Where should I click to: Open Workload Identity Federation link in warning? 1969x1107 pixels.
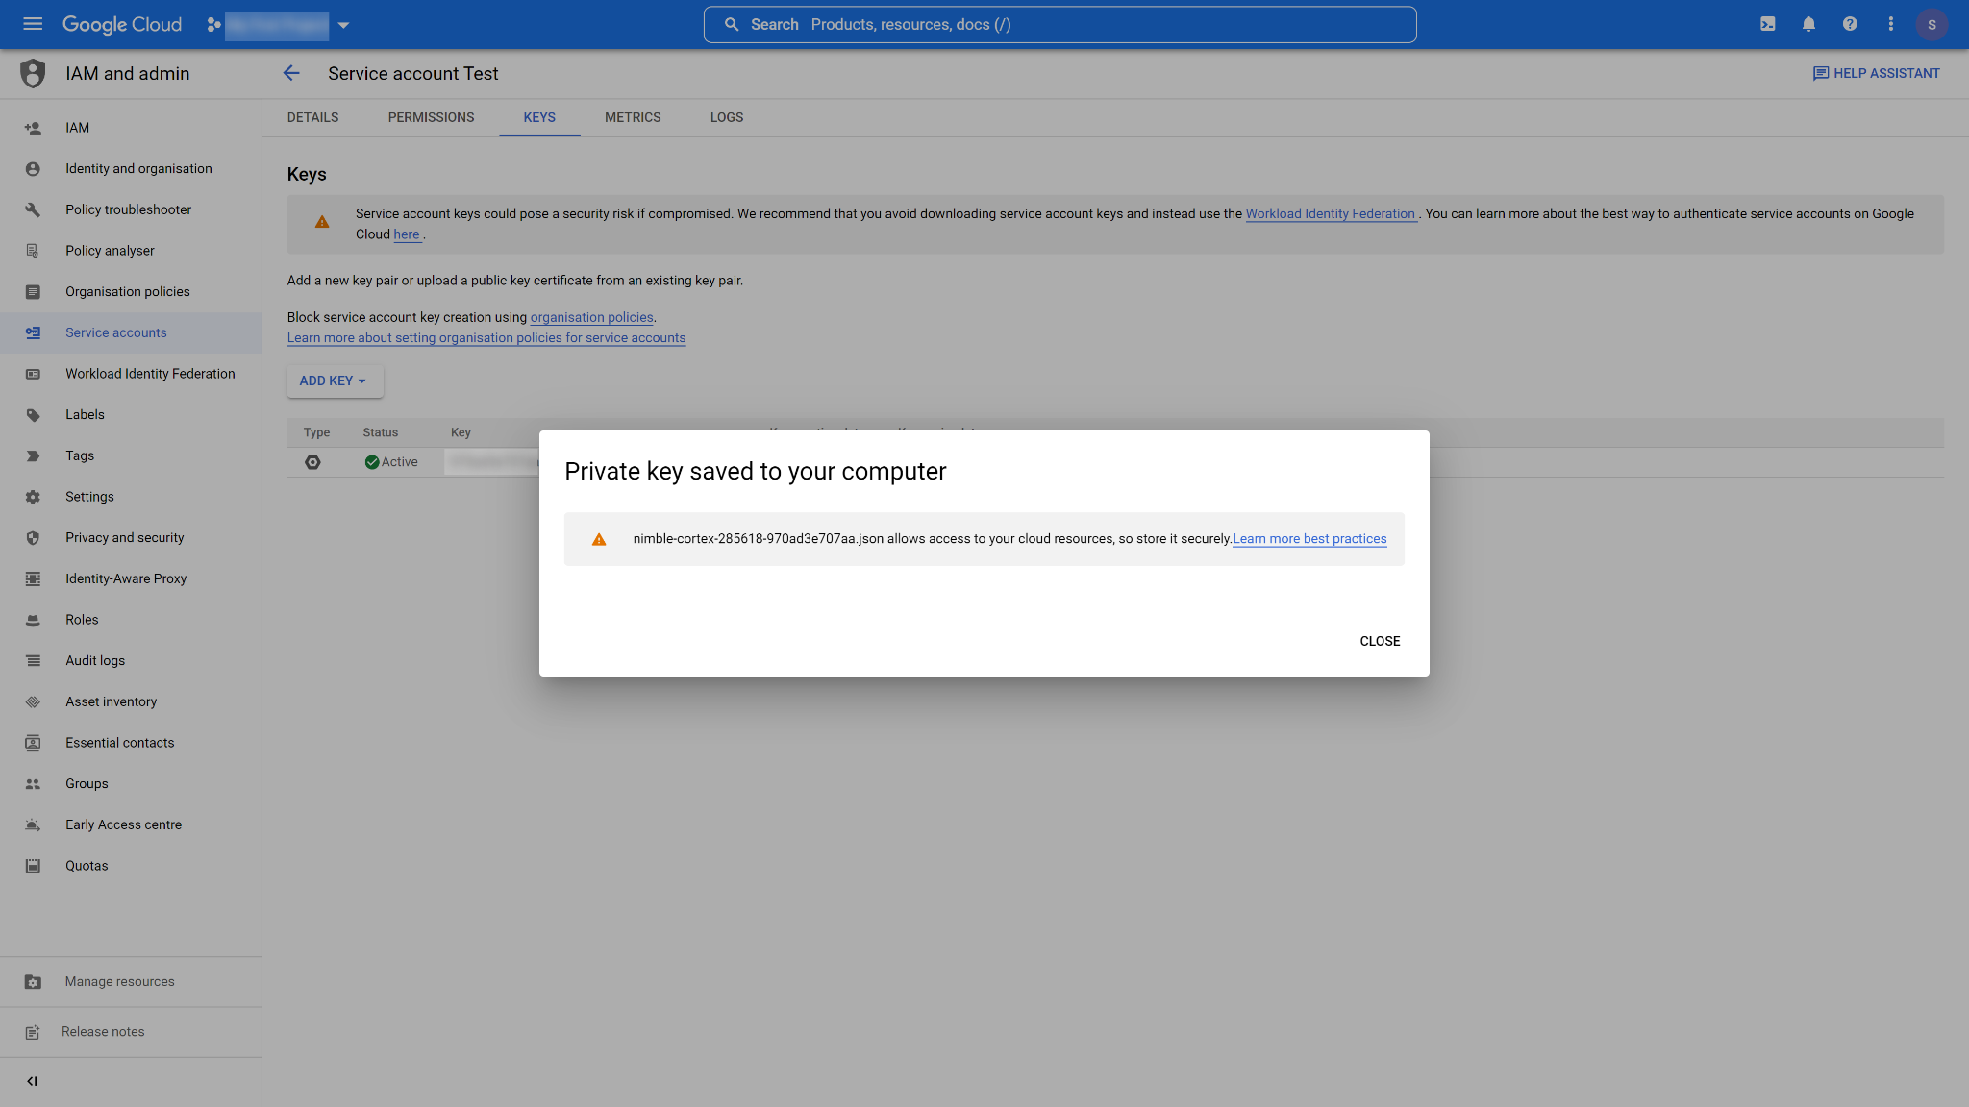(x=1330, y=213)
